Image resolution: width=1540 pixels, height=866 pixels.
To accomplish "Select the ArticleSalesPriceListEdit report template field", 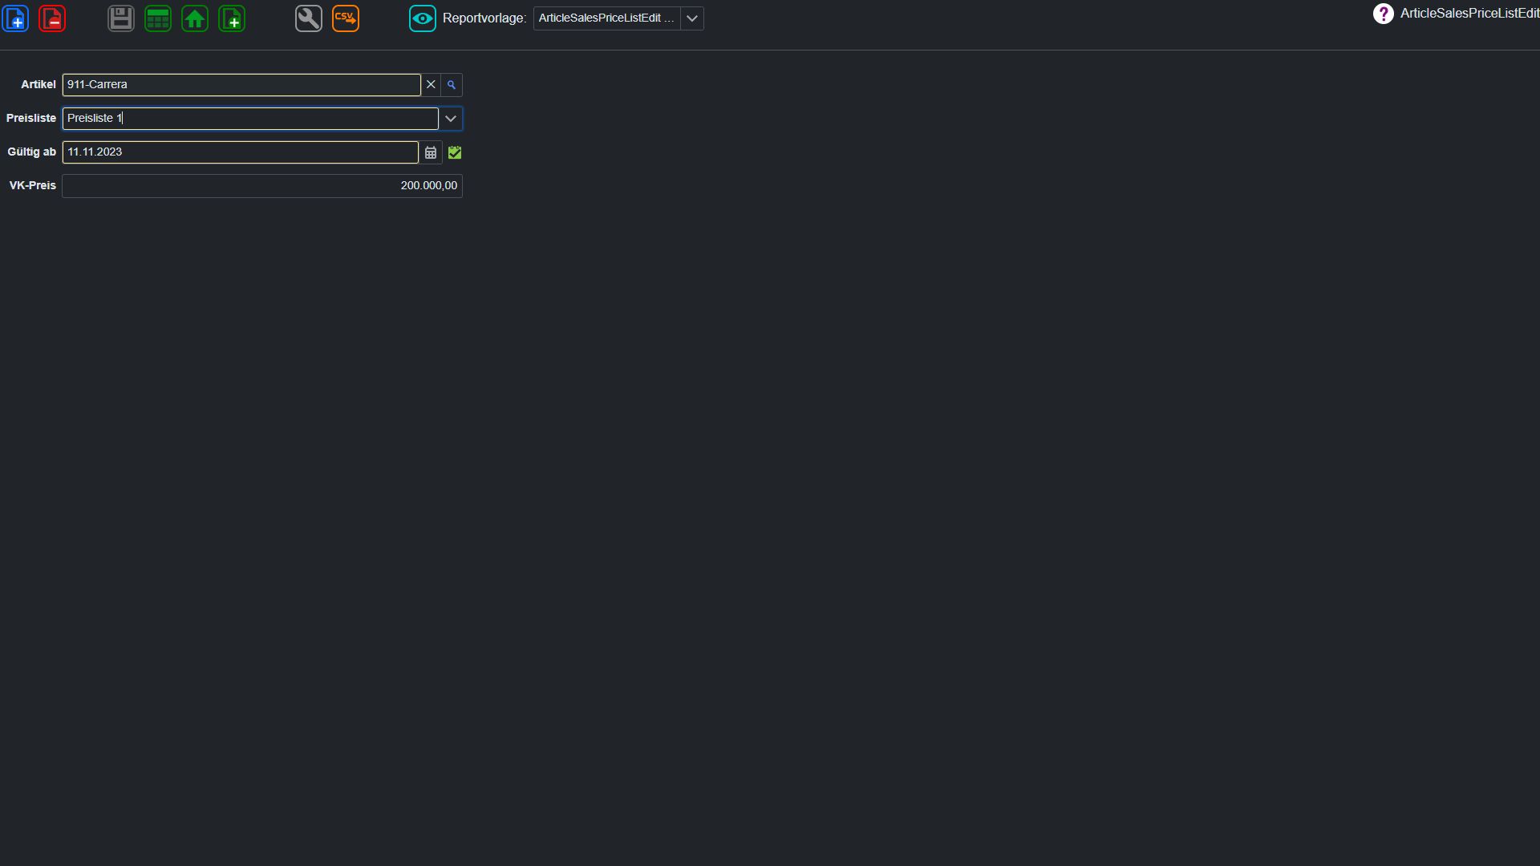I will pyautogui.click(x=607, y=18).
